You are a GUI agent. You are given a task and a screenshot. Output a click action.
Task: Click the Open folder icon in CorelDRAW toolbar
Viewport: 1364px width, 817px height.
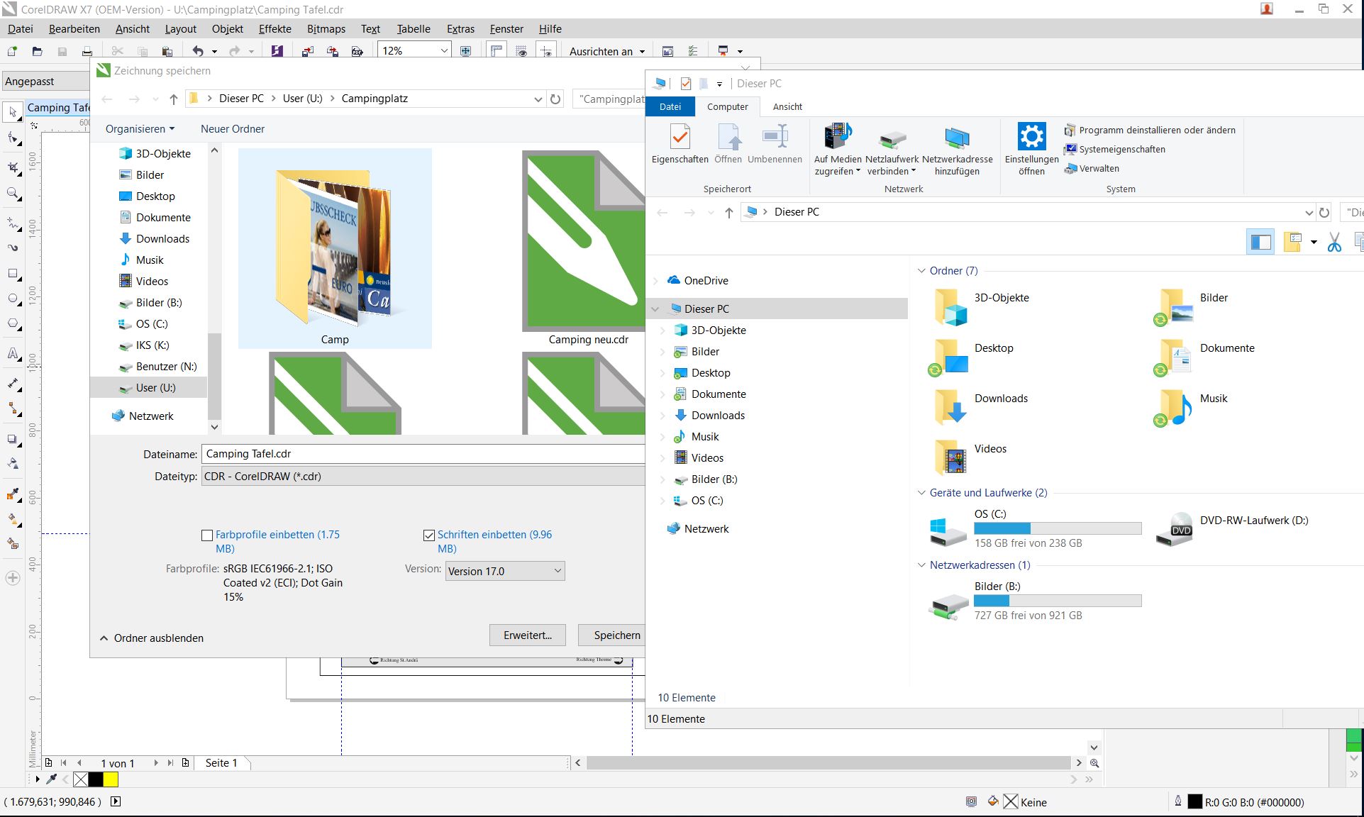pos(37,51)
